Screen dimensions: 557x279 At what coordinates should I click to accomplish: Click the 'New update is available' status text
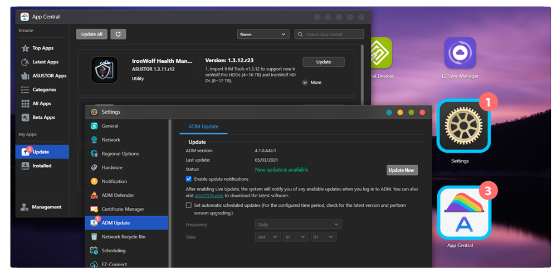pos(281,170)
